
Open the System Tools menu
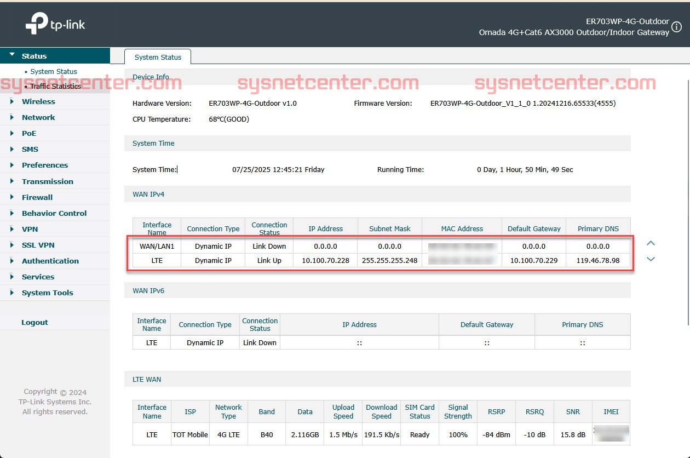coord(55,293)
